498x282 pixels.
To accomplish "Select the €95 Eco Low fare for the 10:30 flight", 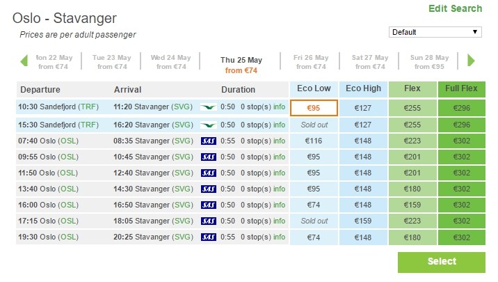I will coord(314,108).
